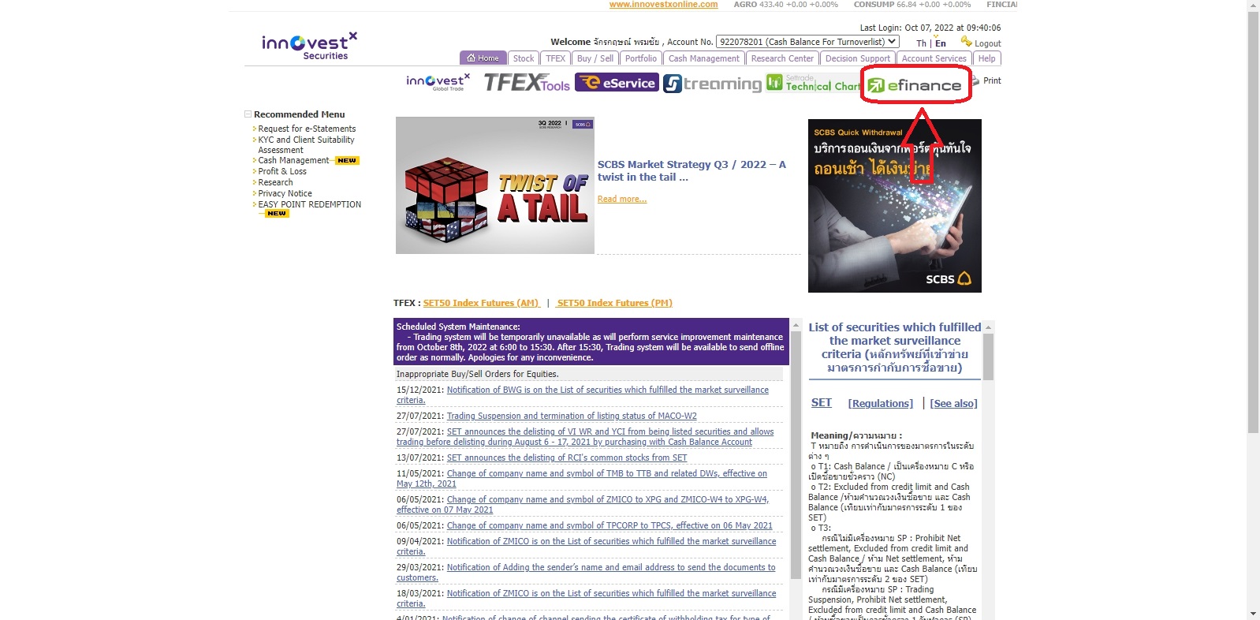Open TMB to TTB name change notice

pyautogui.click(x=582, y=478)
